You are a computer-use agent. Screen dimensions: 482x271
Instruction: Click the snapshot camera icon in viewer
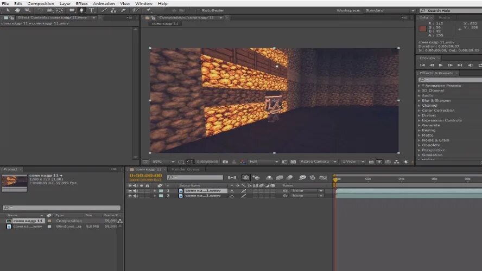[225, 162]
